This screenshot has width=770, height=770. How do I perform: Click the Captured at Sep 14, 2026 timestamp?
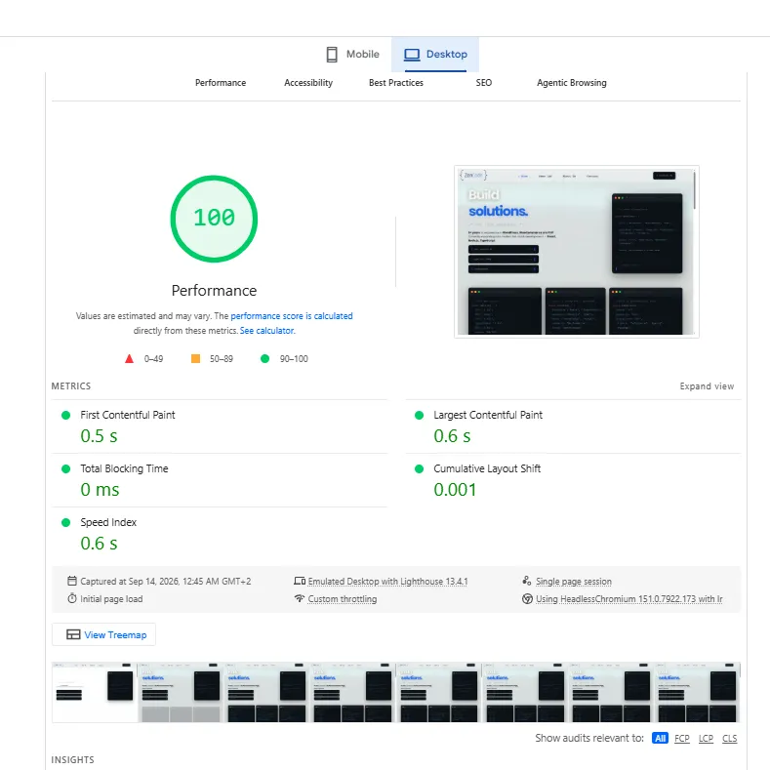[x=166, y=582]
